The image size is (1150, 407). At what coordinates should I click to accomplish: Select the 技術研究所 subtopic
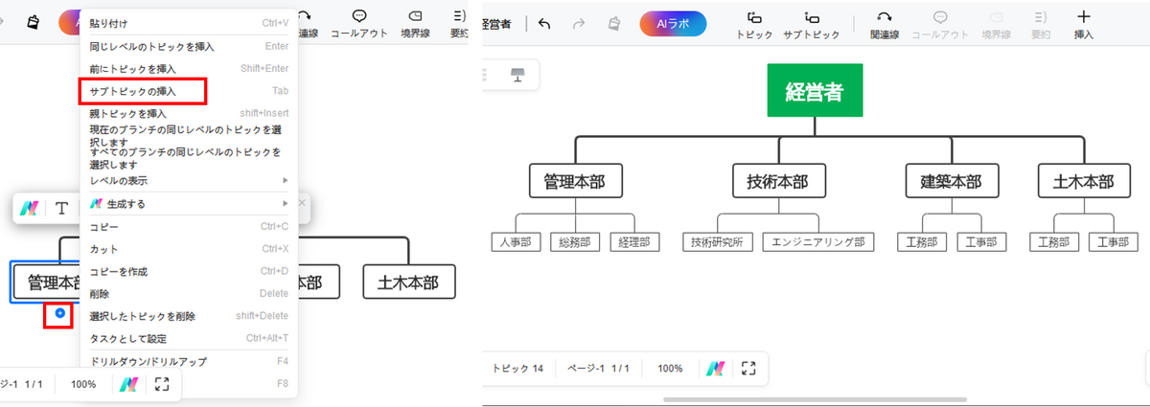coord(719,242)
